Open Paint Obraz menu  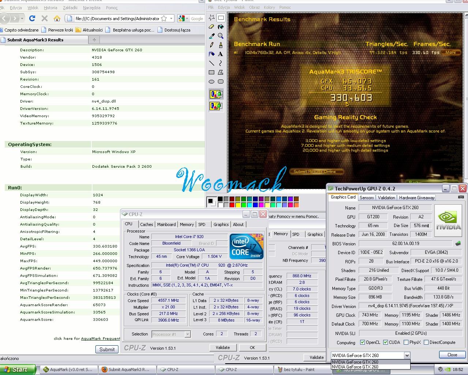tap(254, 7)
